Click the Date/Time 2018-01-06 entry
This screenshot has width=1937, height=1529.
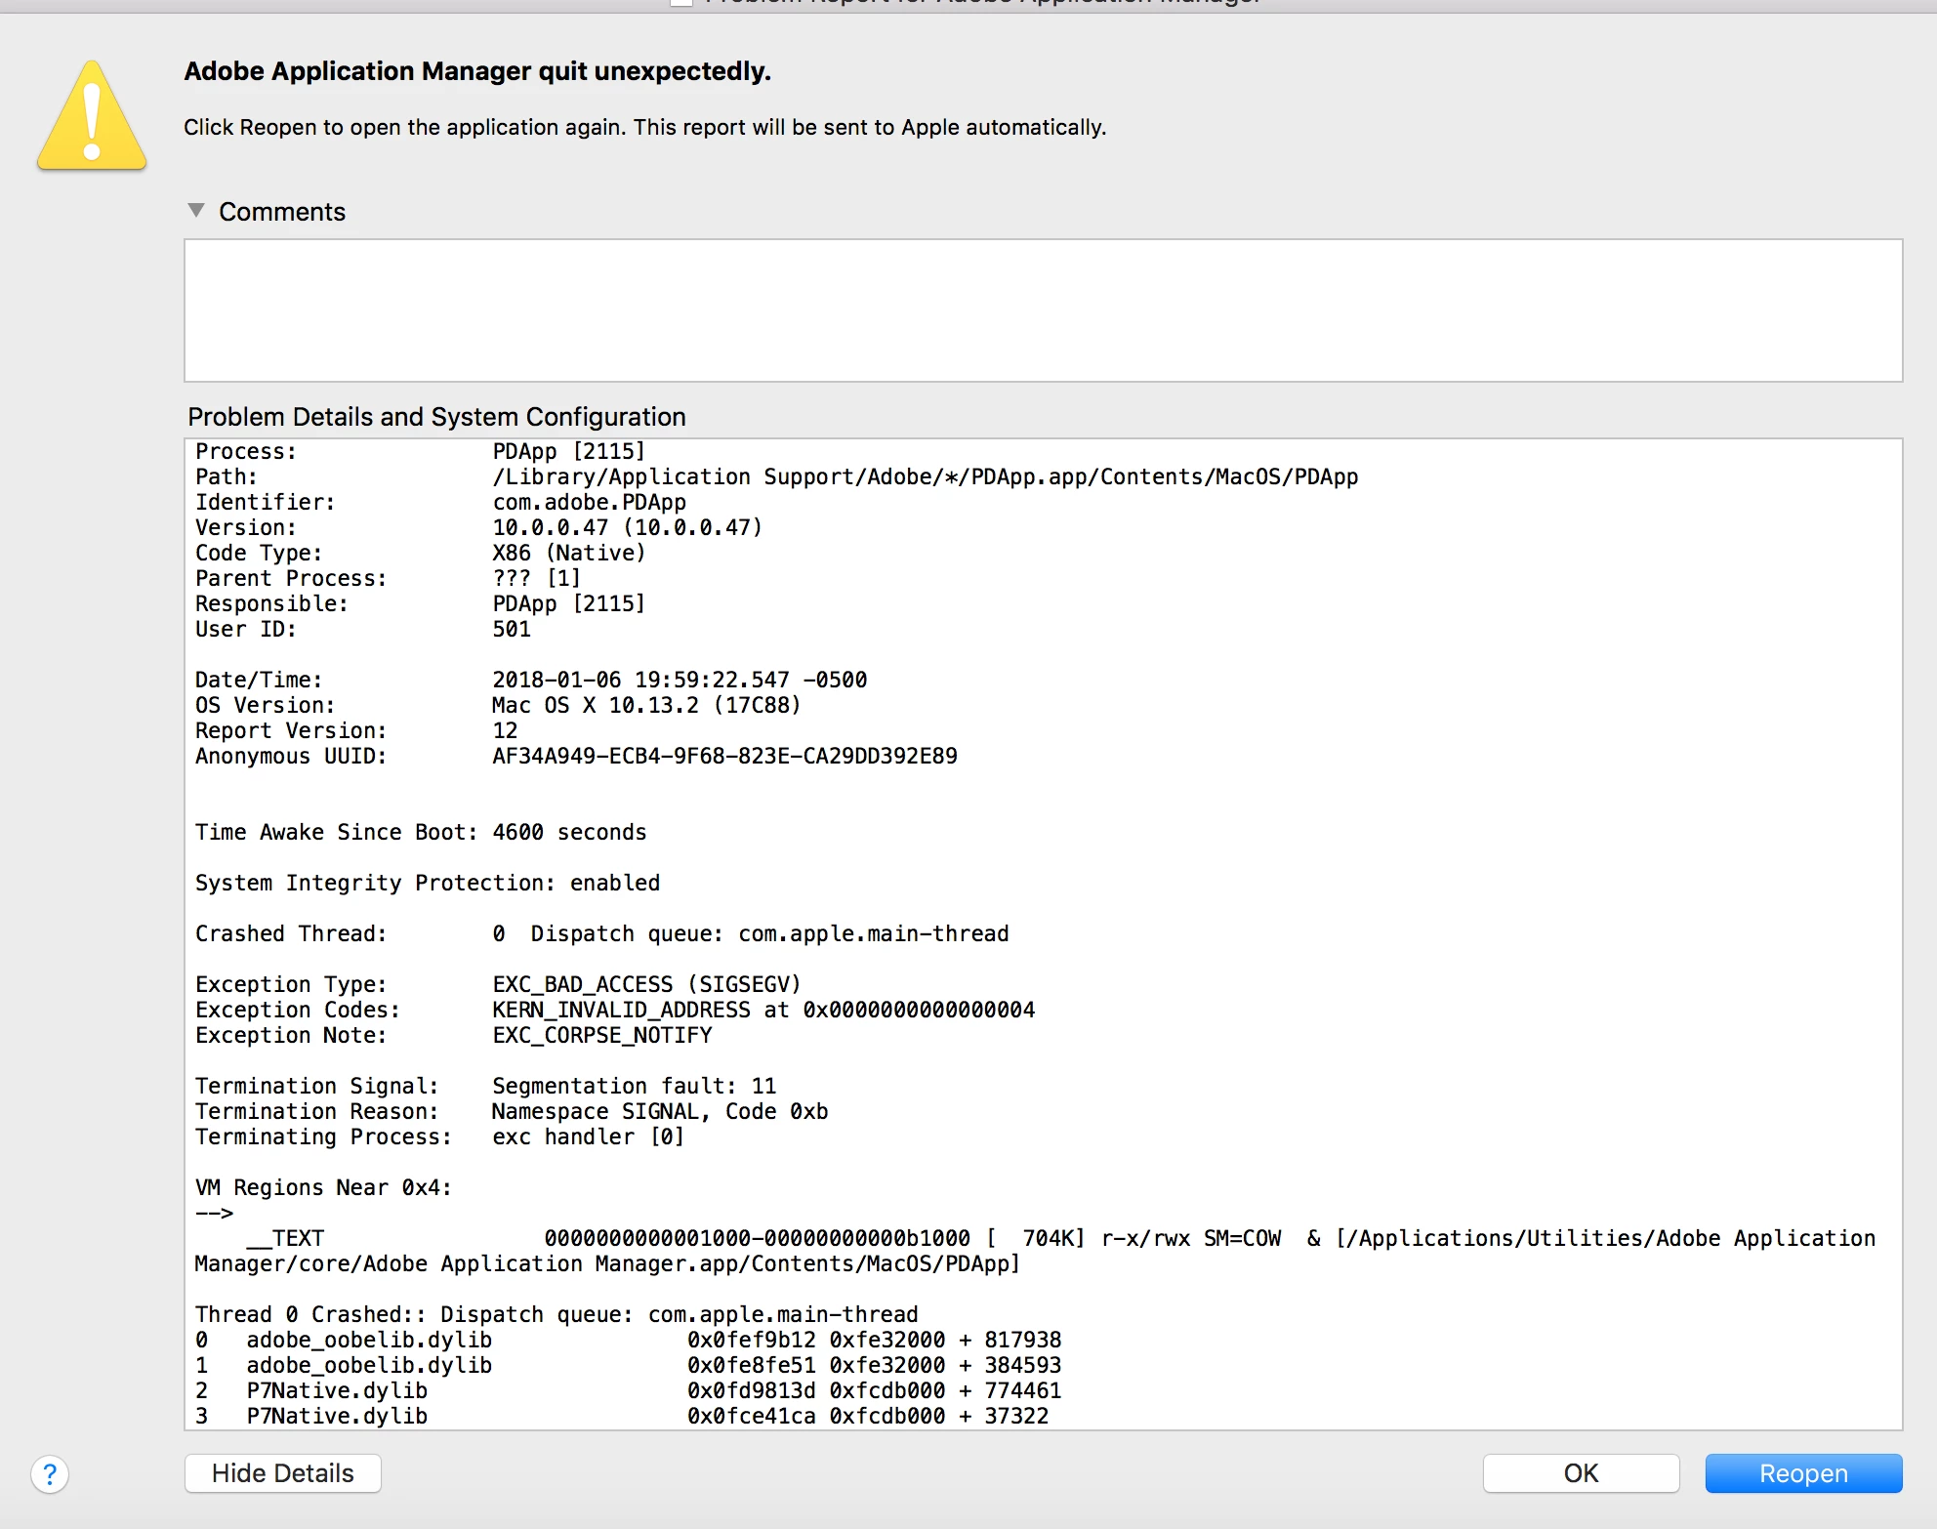[679, 680]
